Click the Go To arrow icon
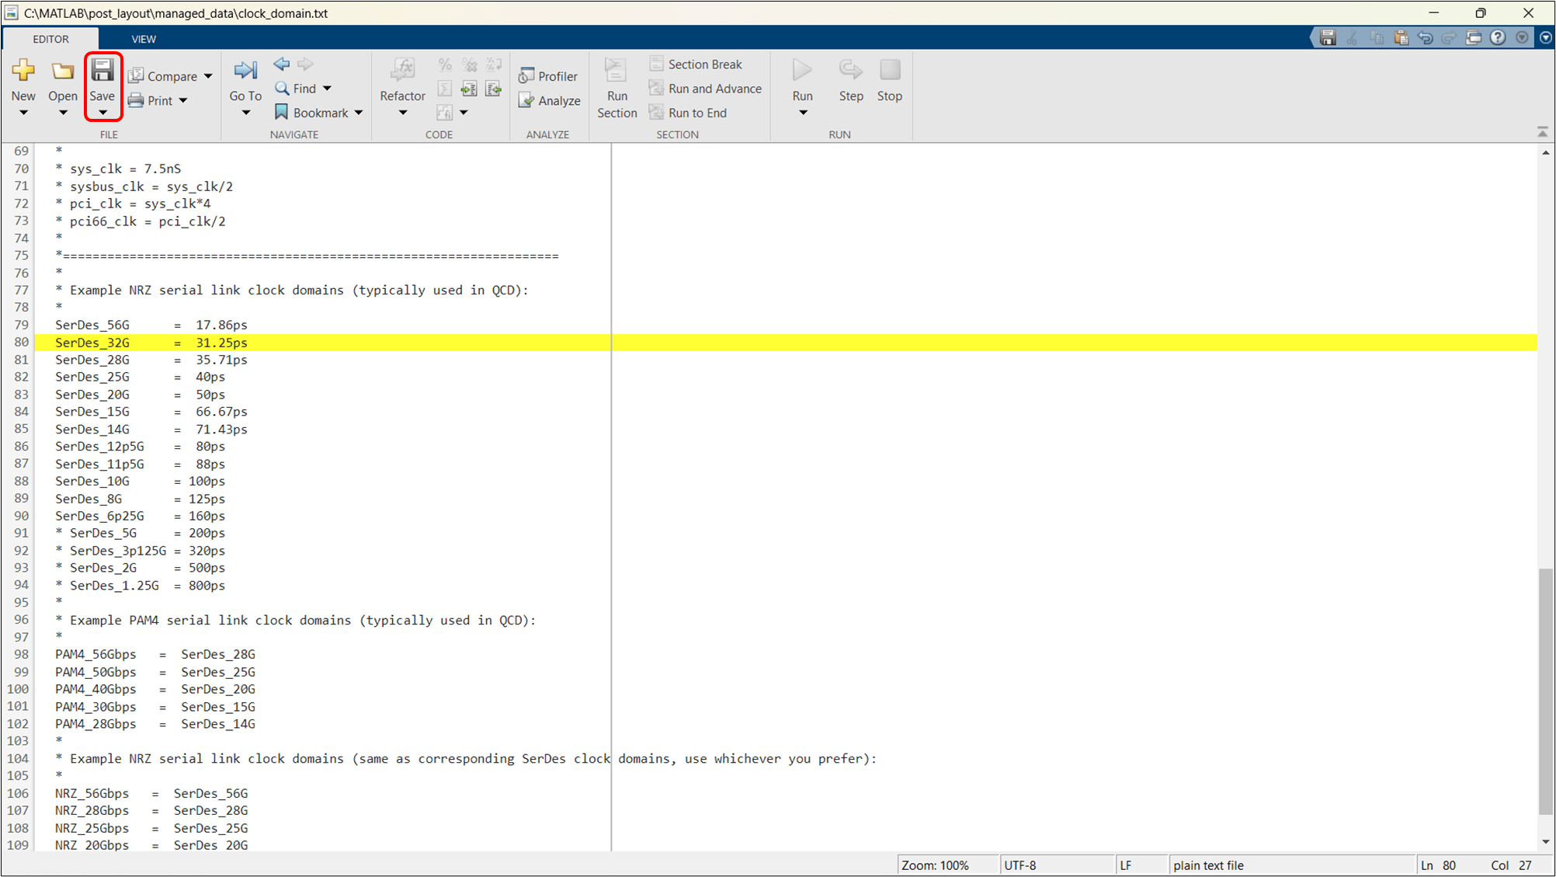This screenshot has width=1556, height=877. pyautogui.click(x=245, y=71)
